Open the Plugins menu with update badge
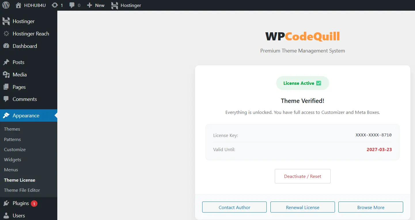The width and height of the screenshot is (415, 220). [21, 203]
